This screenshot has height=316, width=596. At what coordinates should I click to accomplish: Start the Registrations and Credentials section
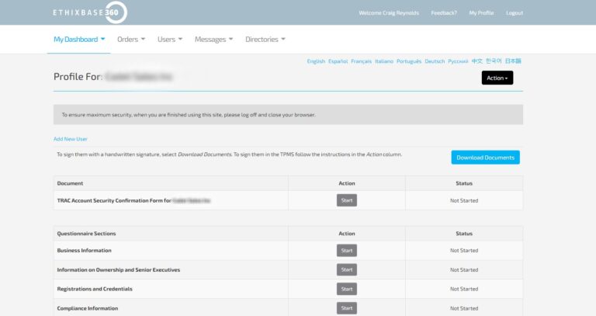(x=347, y=289)
